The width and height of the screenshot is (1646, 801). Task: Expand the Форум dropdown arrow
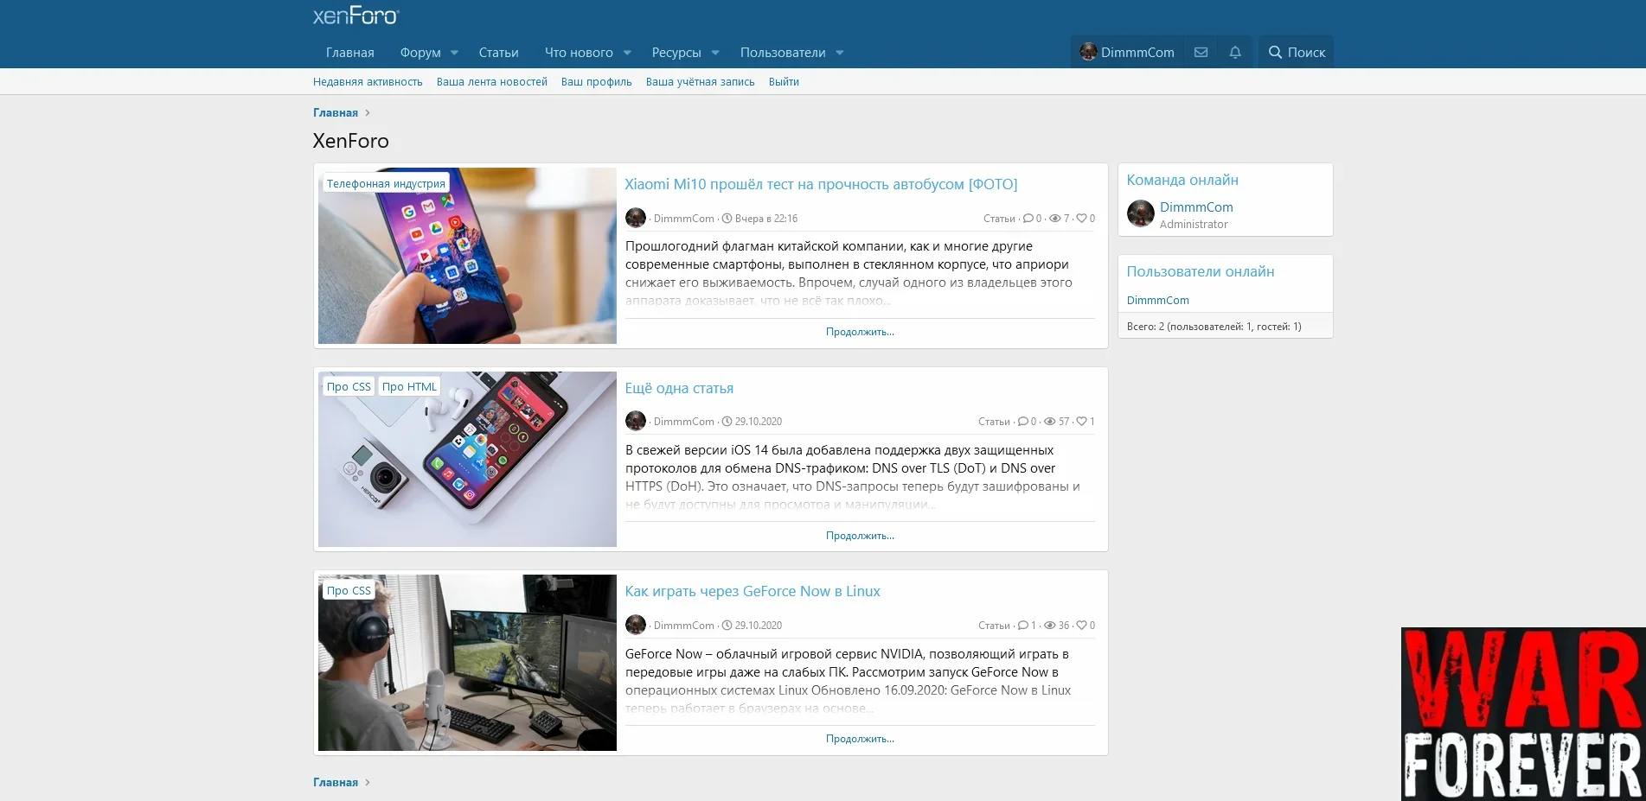click(x=454, y=53)
